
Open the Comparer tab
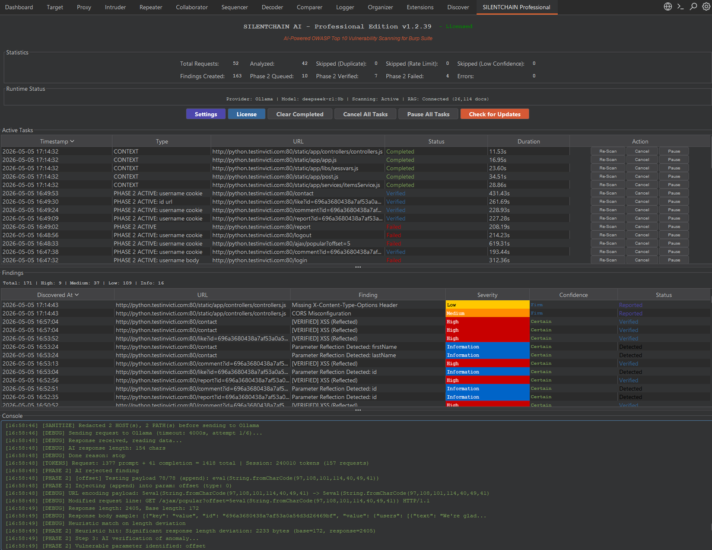point(310,7)
